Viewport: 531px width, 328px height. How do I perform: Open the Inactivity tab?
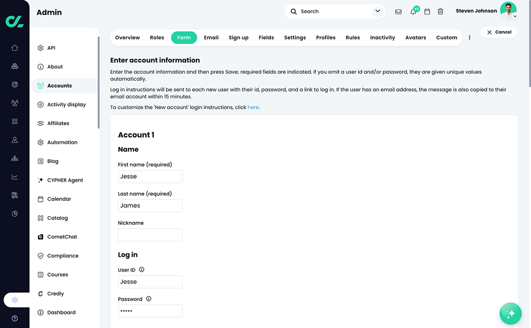382,38
